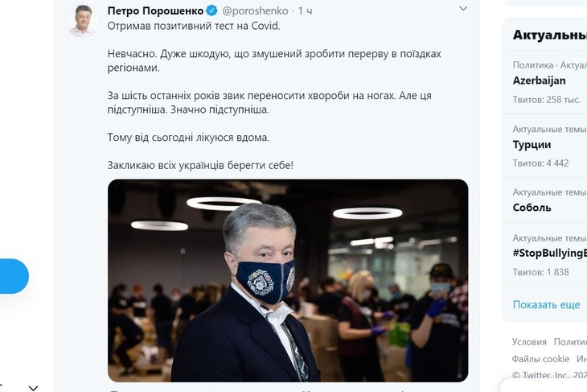Viewport: 587px width, 392px height.
Task: Expand the chevron at bottom-left sidebar
Action: point(33,388)
